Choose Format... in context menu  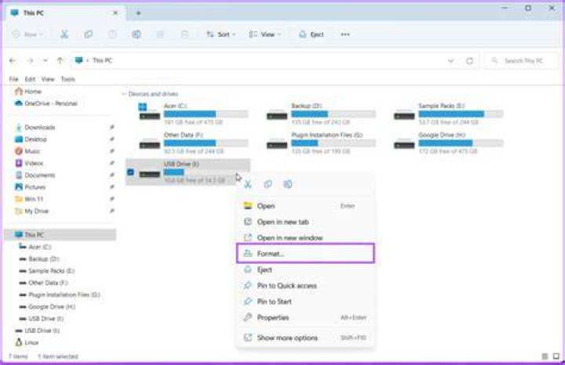[305, 254]
